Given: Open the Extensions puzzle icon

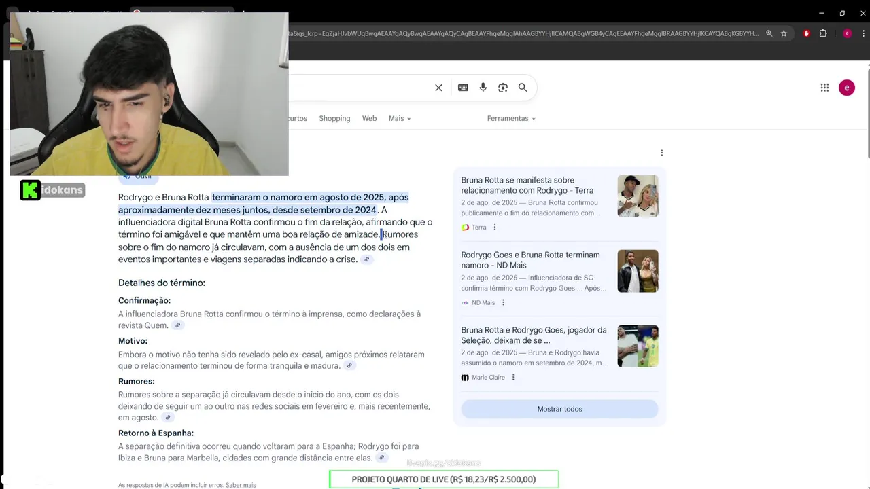Looking at the screenshot, I should (x=823, y=33).
